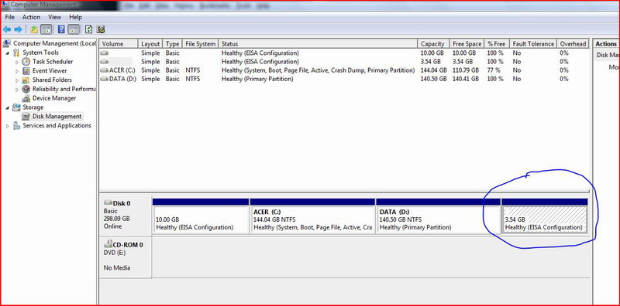Click the 144.04 GB capacity cell

coord(434,70)
